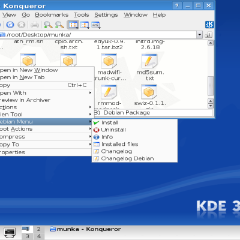240x240 pixels.
Task: Select the rmmod file icon
Action: pos(109,92)
